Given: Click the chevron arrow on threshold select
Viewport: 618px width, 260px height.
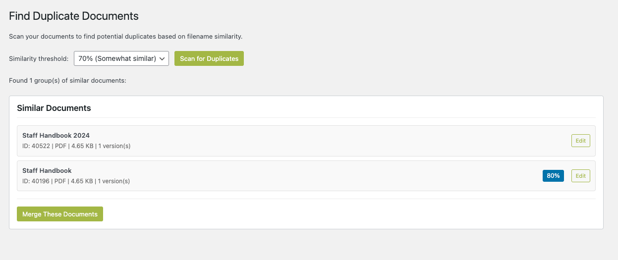Looking at the screenshot, I should (162, 58).
